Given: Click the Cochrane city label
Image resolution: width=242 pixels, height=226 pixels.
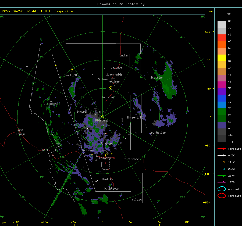Looking at the screenshot, I should pyautogui.click(x=88, y=150).
